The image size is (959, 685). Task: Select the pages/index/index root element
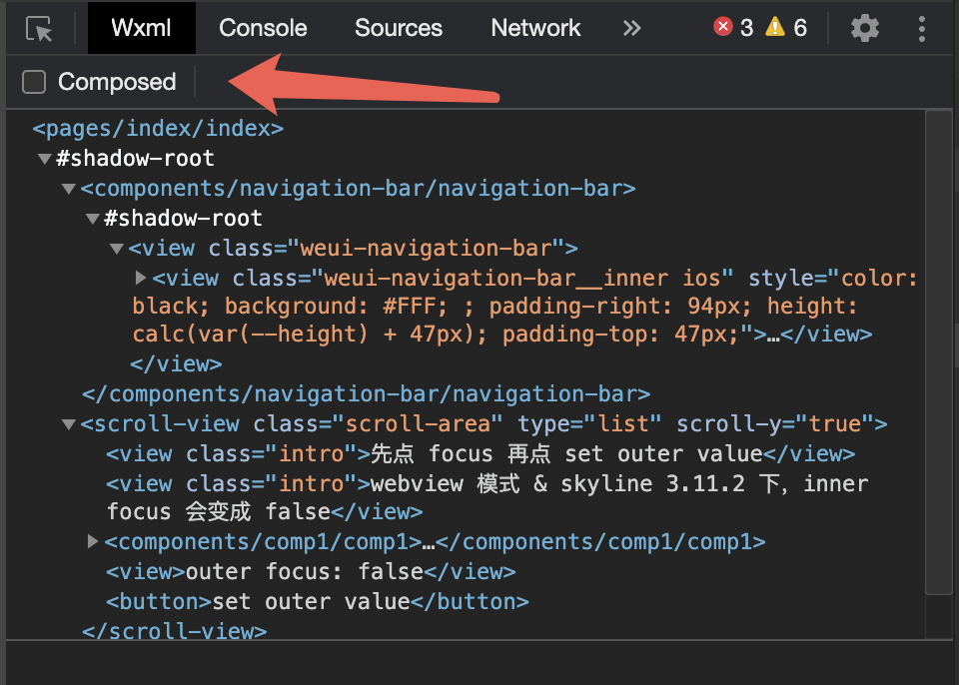pyautogui.click(x=158, y=129)
